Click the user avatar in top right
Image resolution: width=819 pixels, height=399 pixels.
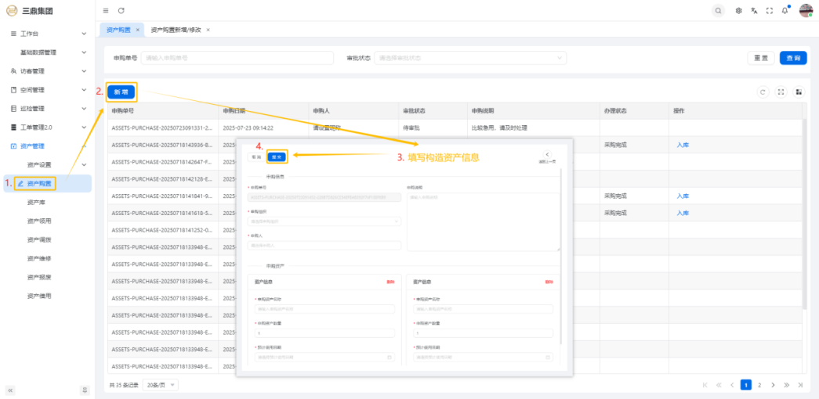[806, 10]
